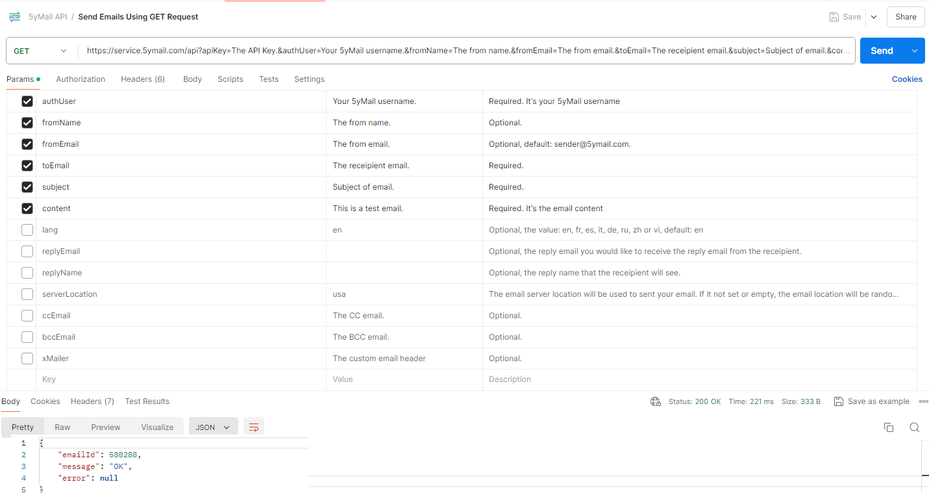Click the 'This is a test email.' value

[368, 209]
